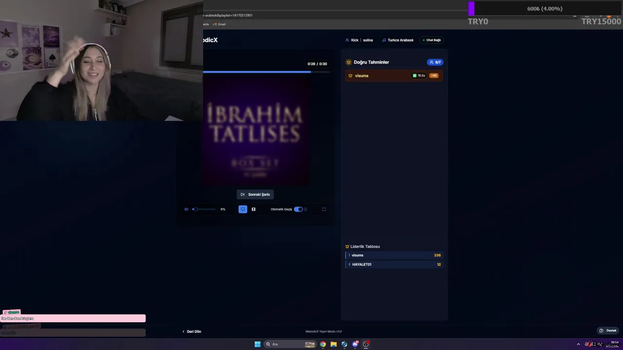Go back with the Geri Dön link
The image size is (623, 350).
click(x=192, y=332)
